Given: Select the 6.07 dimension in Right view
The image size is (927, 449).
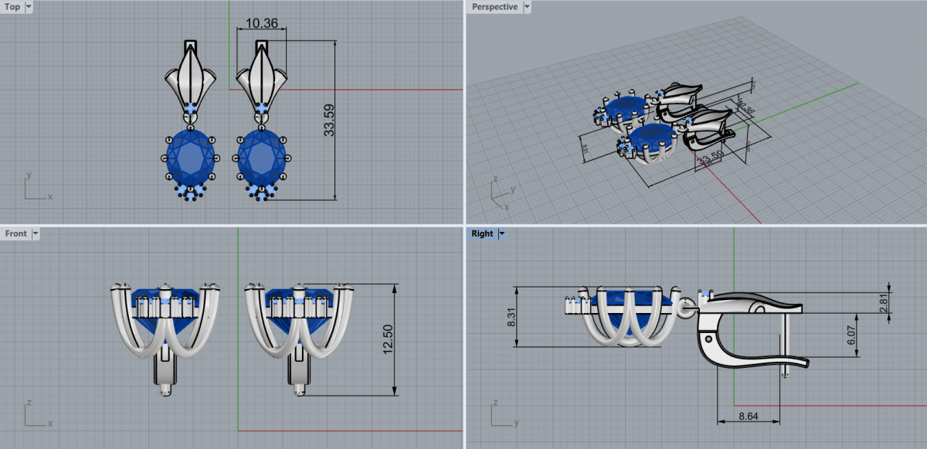Looking at the screenshot, I should (x=851, y=335).
